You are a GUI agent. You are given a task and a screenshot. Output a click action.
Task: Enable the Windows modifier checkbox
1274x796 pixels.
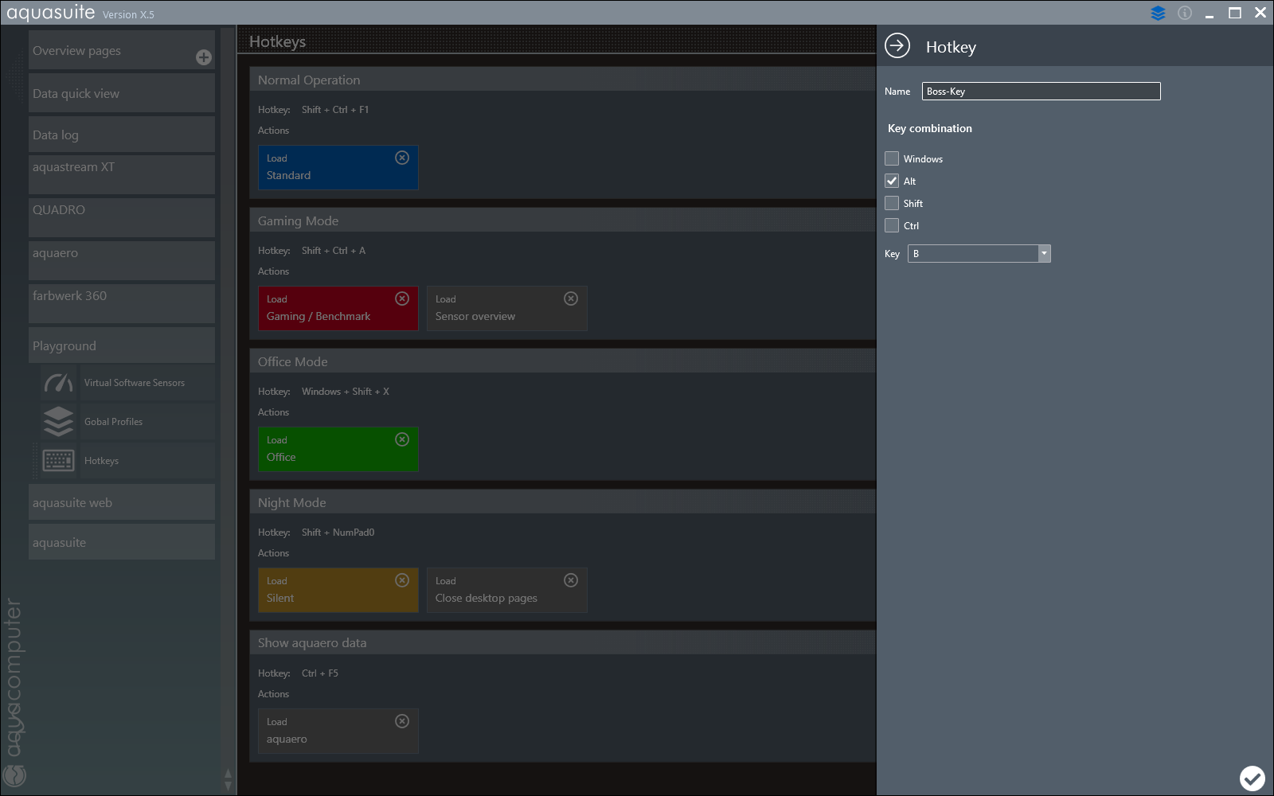click(892, 158)
